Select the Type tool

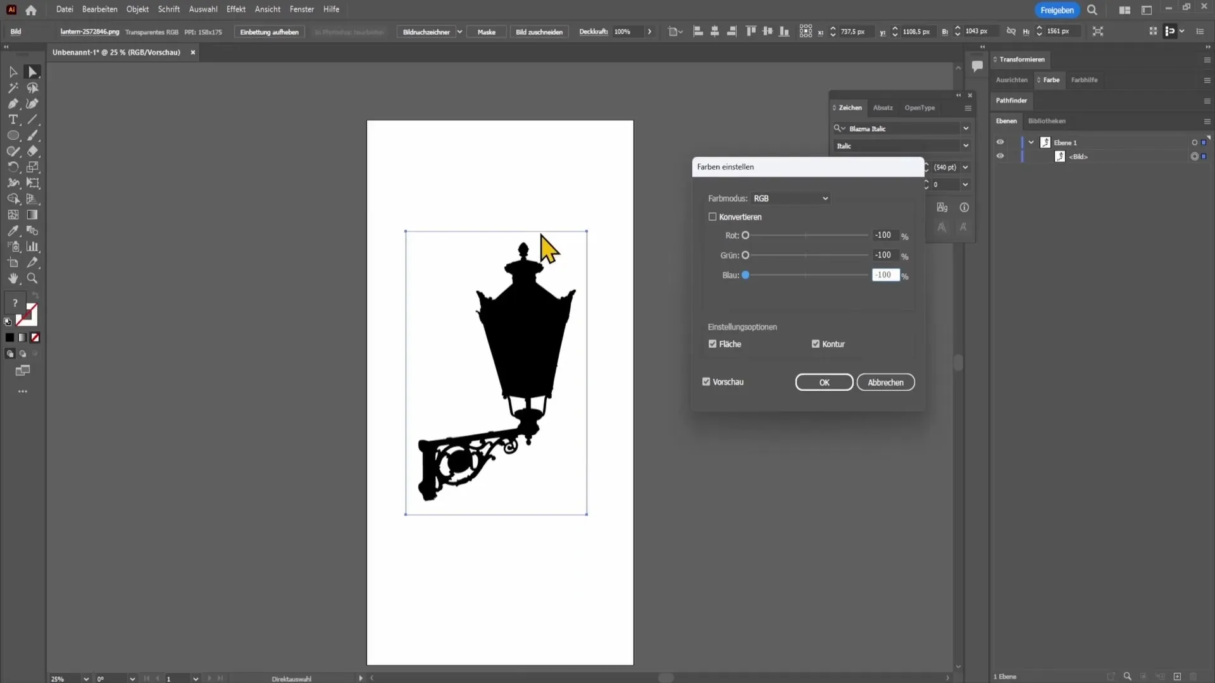pyautogui.click(x=13, y=120)
